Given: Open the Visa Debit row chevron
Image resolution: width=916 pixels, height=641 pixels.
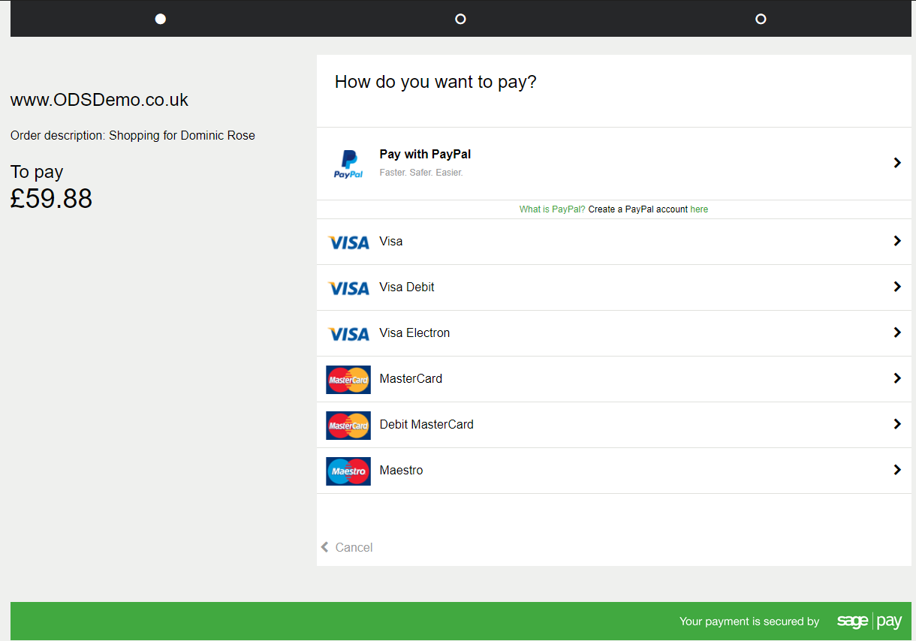Looking at the screenshot, I should click(x=896, y=287).
